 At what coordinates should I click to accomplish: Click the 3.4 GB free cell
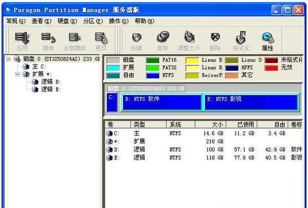tap(276, 133)
